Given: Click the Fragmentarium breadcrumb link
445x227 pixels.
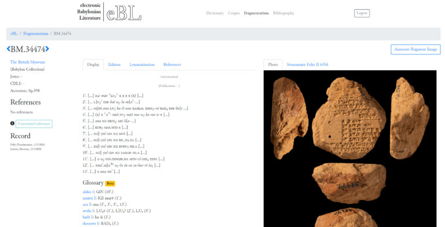Looking at the screenshot, I should click(35, 34).
